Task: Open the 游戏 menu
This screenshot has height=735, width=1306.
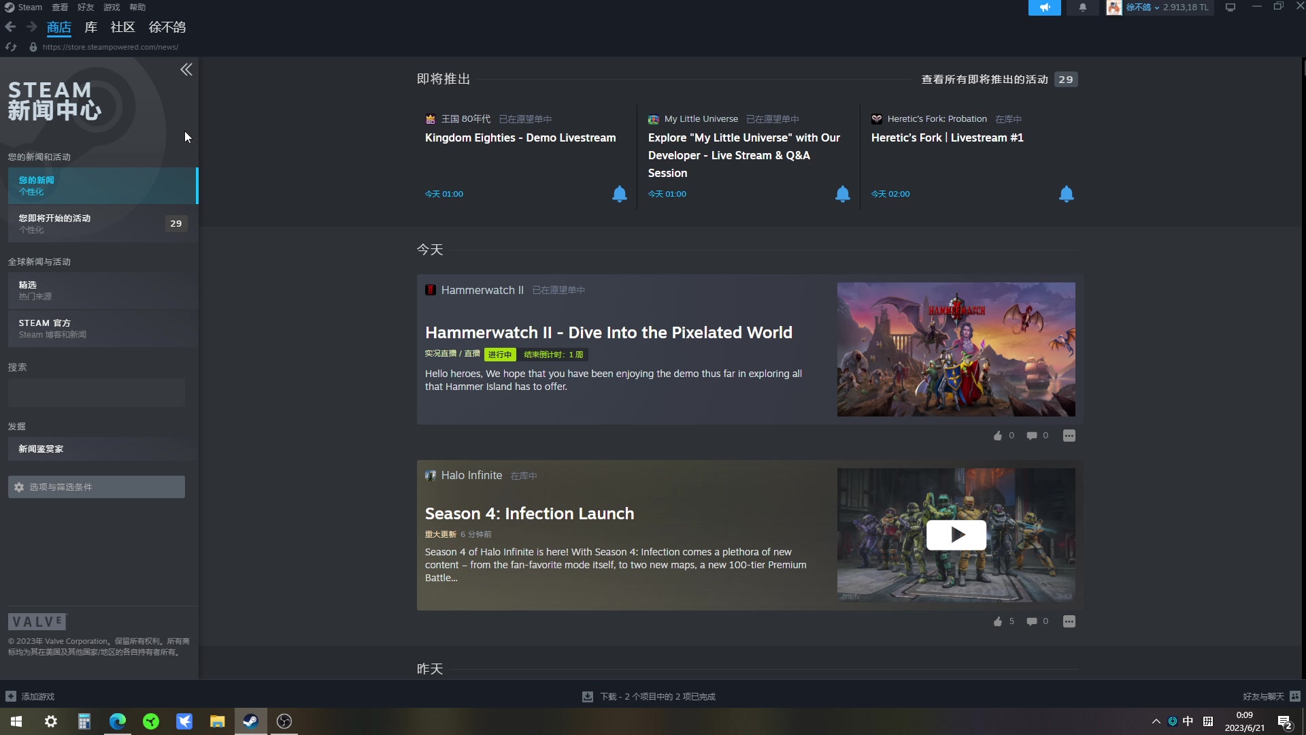Action: [x=112, y=7]
